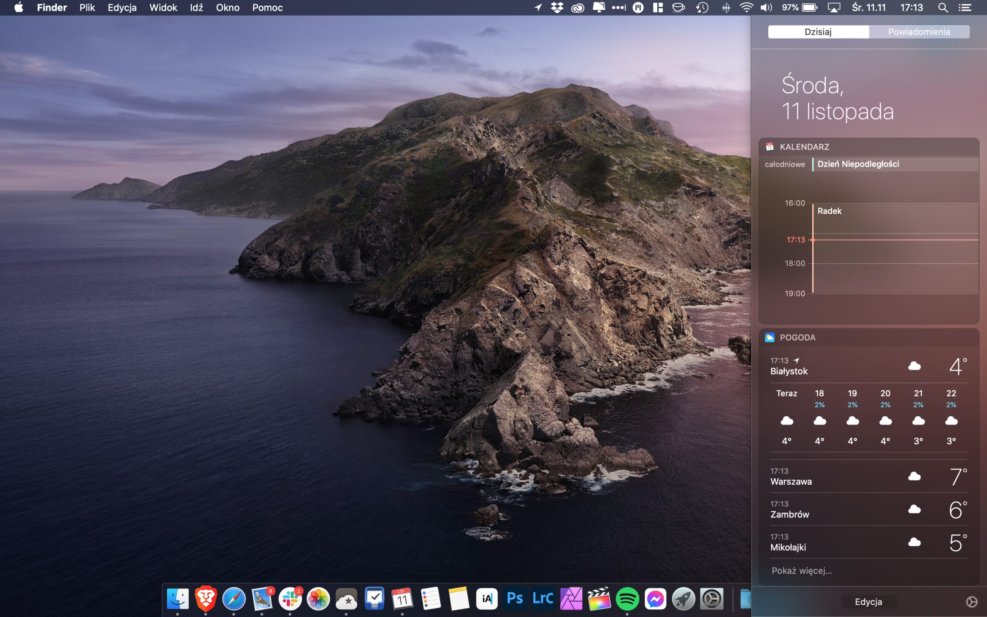Image resolution: width=987 pixels, height=617 pixels.
Task: Open Creative Cloud menu bar icon
Action: (x=578, y=7)
